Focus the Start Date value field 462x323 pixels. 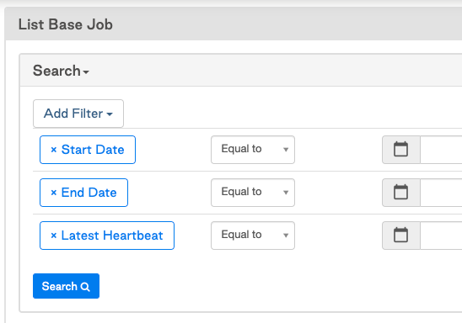tap(441, 150)
